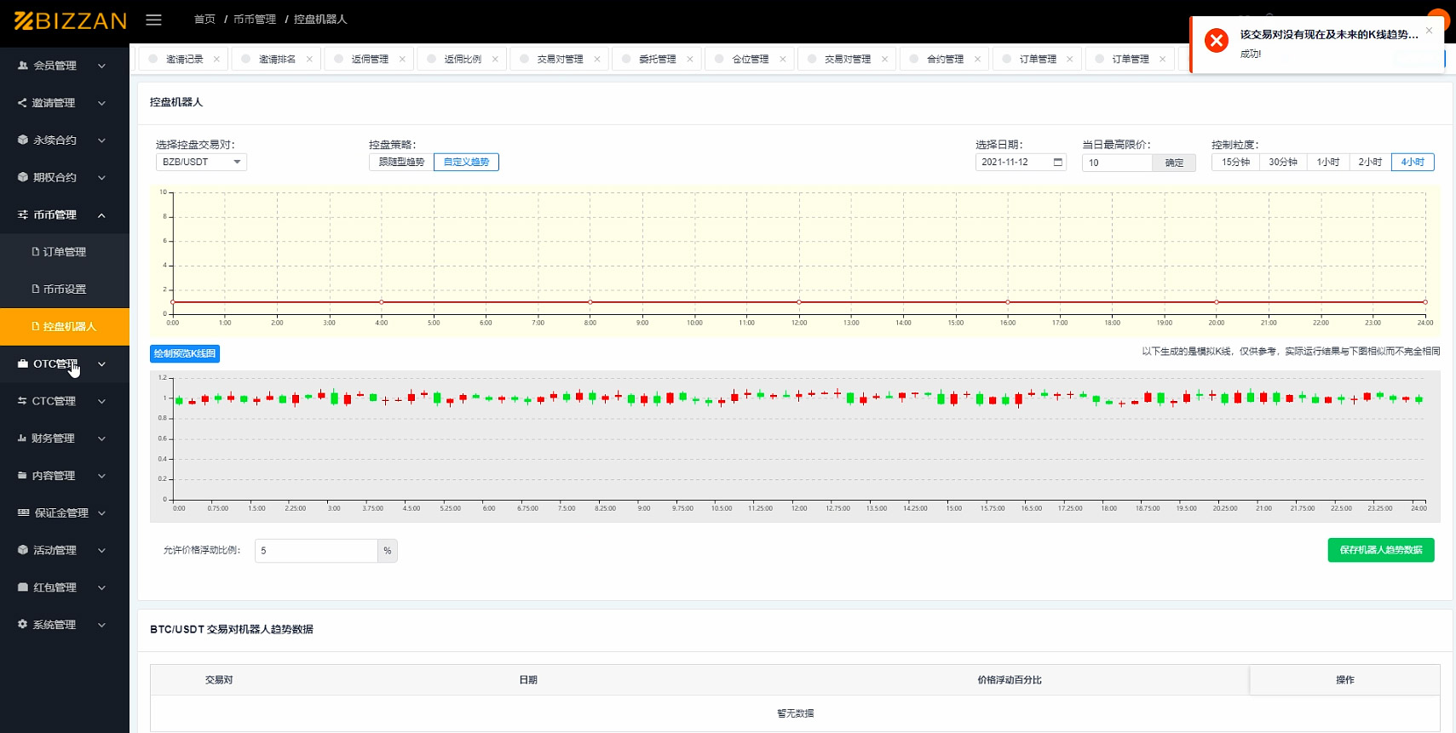Close the 邀请记录 tab with its X
This screenshot has height=733, width=1456.
pos(216,60)
